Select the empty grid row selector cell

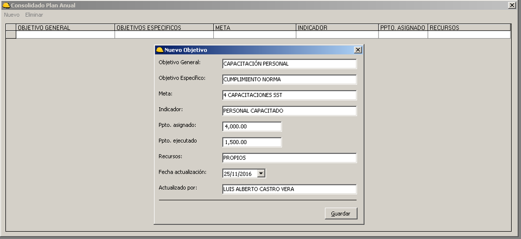point(11,35)
